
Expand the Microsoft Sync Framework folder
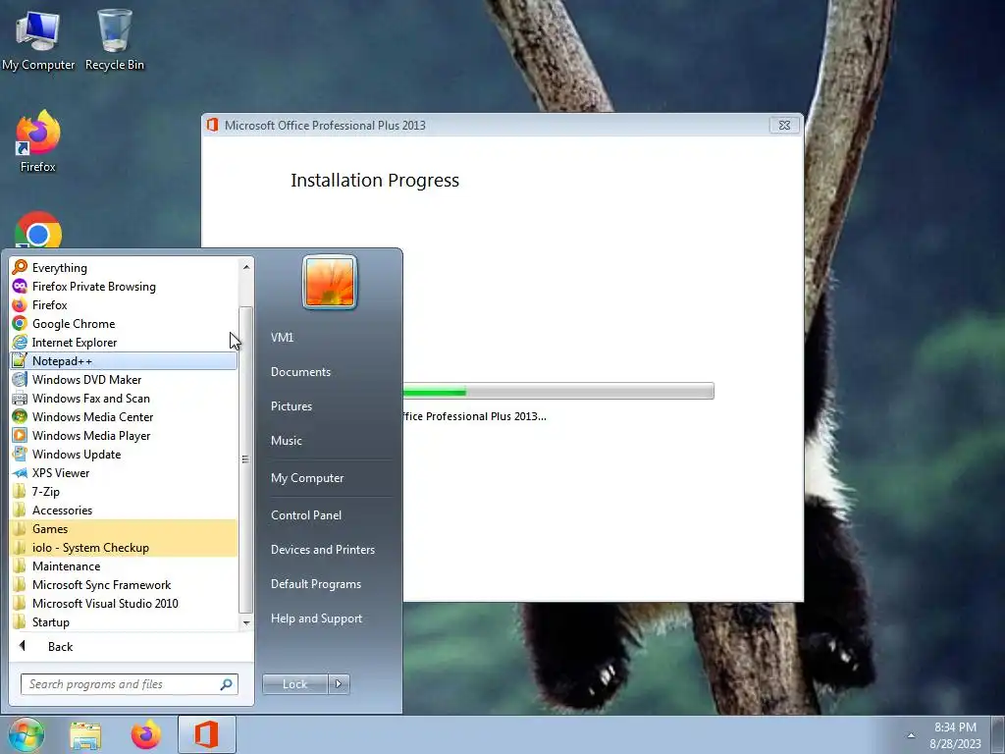pos(124,585)
